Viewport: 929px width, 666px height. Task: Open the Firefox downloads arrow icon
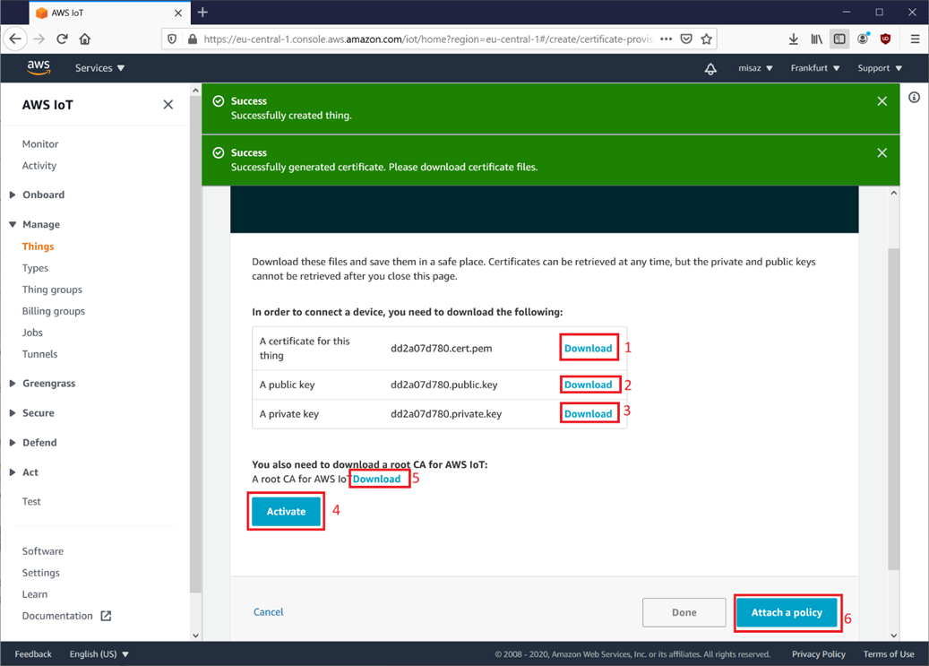click(x=794, y=39)
